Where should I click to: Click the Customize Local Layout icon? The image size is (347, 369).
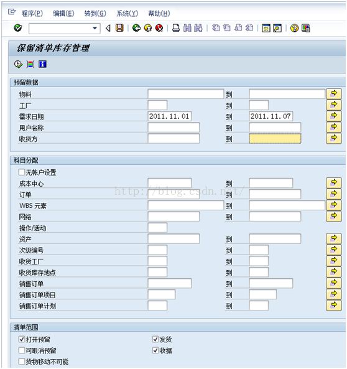click(305, 28)
